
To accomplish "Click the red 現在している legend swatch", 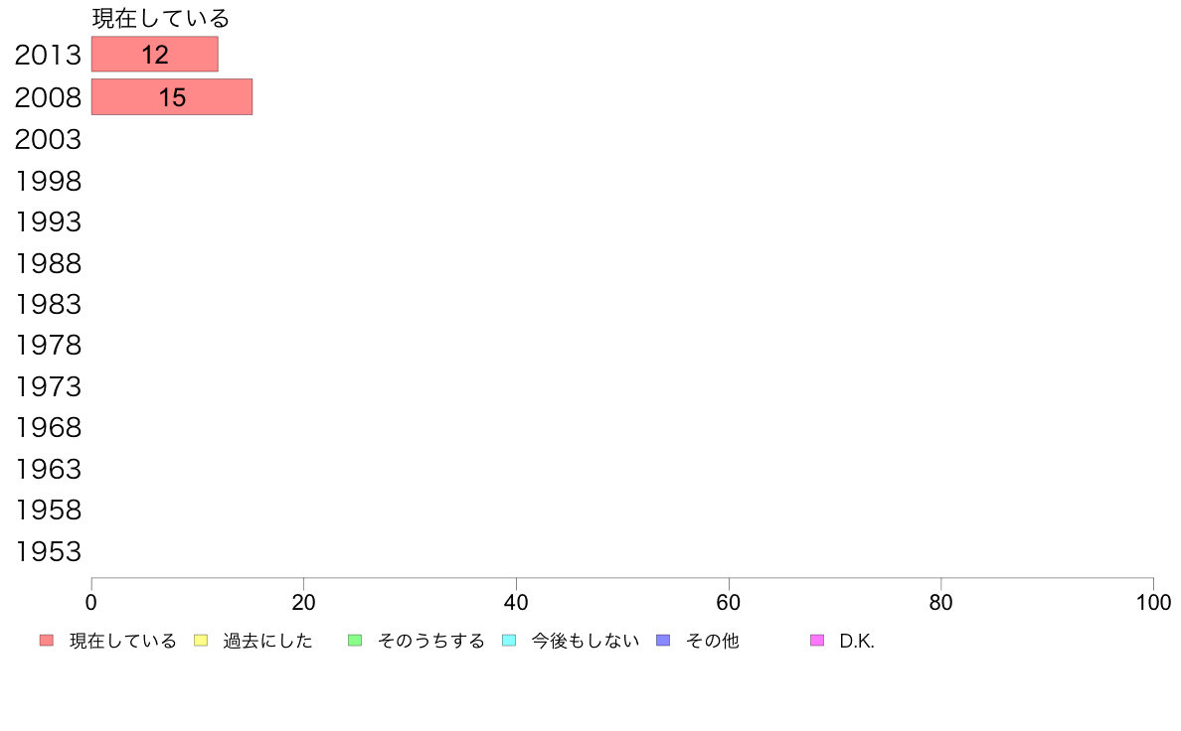I will [47, 641].
